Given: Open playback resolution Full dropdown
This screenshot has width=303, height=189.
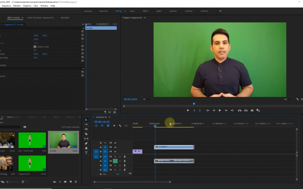Looking at the screenshot, I should pos(288,99).
